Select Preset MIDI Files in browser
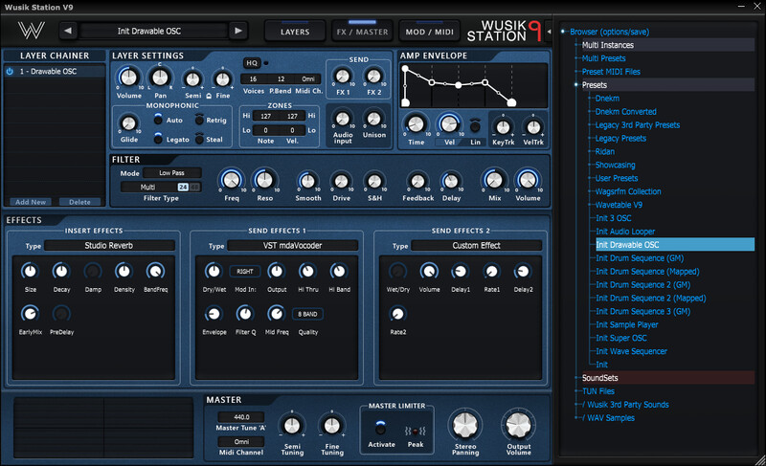 [611, 72]
